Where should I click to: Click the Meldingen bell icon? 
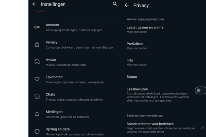[x=37, y=114]
